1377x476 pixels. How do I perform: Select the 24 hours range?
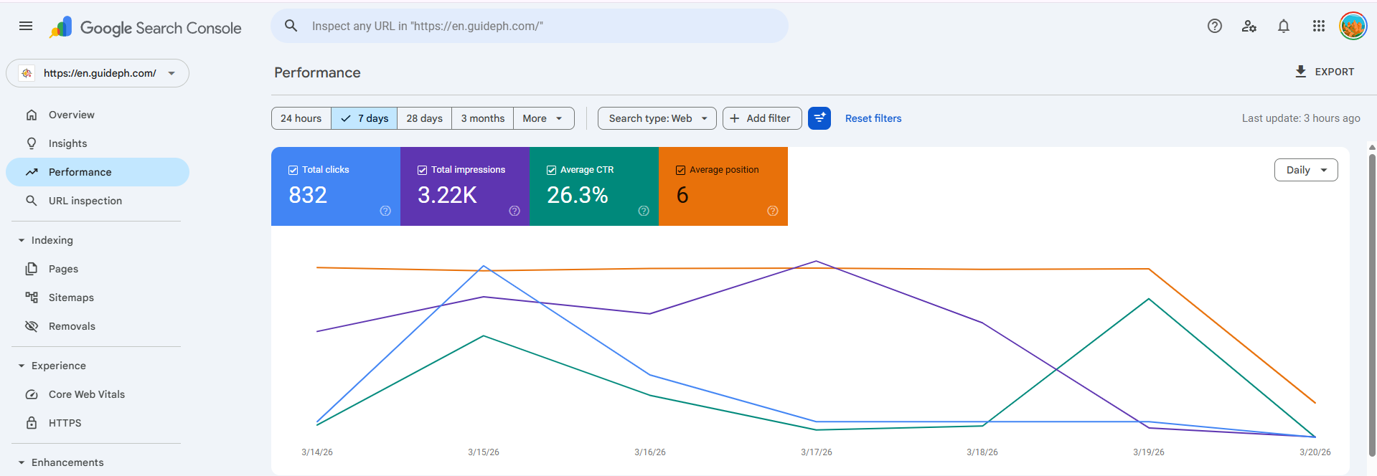click(x=301, y=118)
